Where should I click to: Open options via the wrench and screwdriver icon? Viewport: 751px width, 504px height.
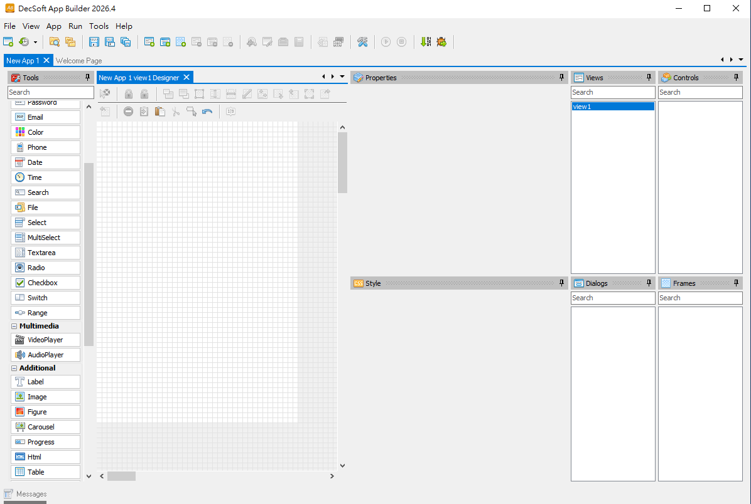coord(362,42)
